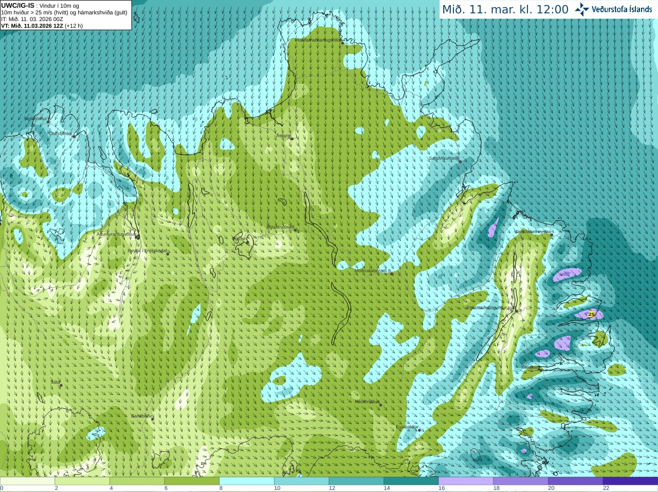Select the Sandbúðir station label

[141, 416]
